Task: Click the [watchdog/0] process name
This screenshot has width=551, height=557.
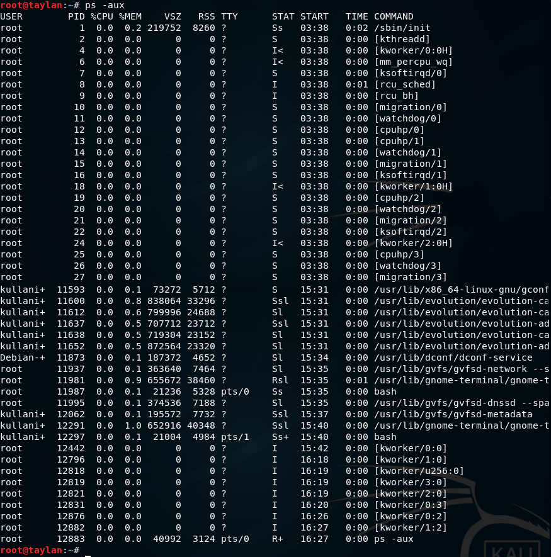Action: coord(408,119)
